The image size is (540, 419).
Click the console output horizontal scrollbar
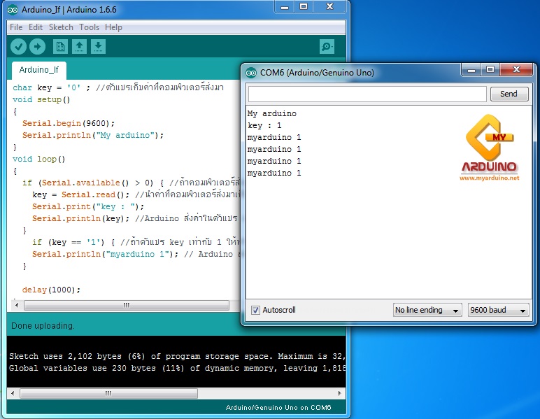click(175, 393)
